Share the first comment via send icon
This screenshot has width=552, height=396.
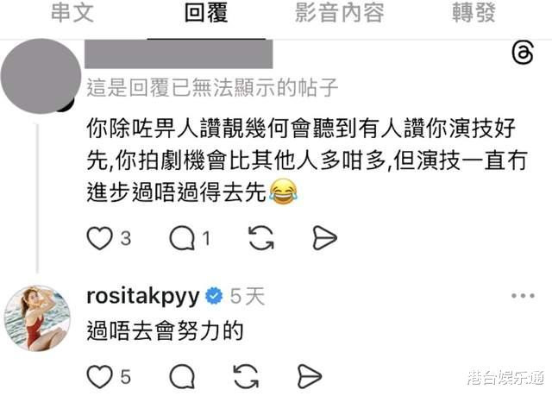coord(324,238)
